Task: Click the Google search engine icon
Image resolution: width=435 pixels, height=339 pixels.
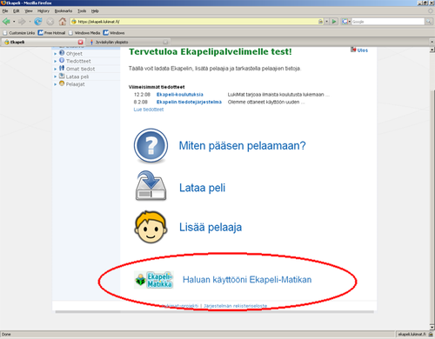Action: coord(345,22)
